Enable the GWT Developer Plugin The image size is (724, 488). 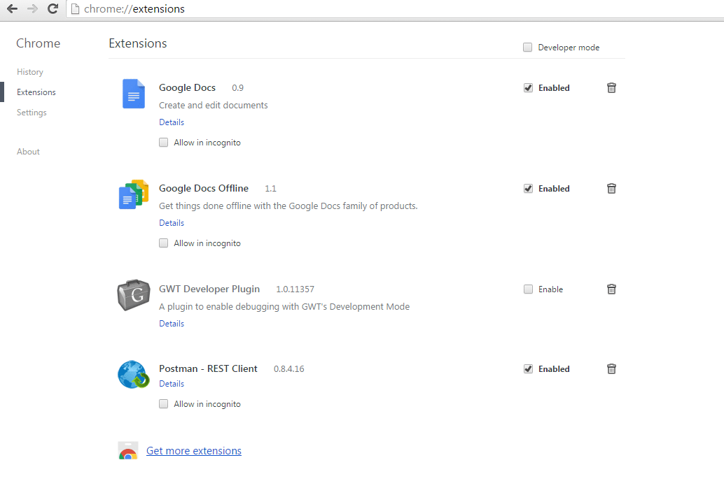pos(528,289)
